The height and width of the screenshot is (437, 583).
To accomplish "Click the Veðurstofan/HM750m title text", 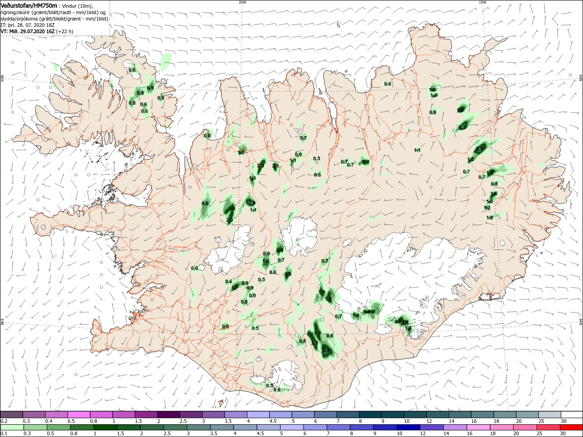I will (x=29, y=5).
